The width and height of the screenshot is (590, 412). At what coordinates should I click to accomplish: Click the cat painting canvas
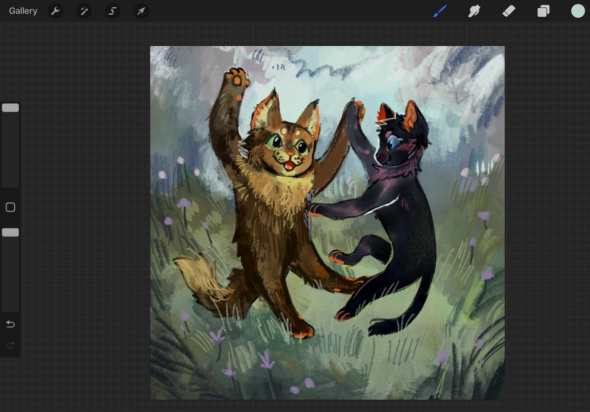pos(327,223)
